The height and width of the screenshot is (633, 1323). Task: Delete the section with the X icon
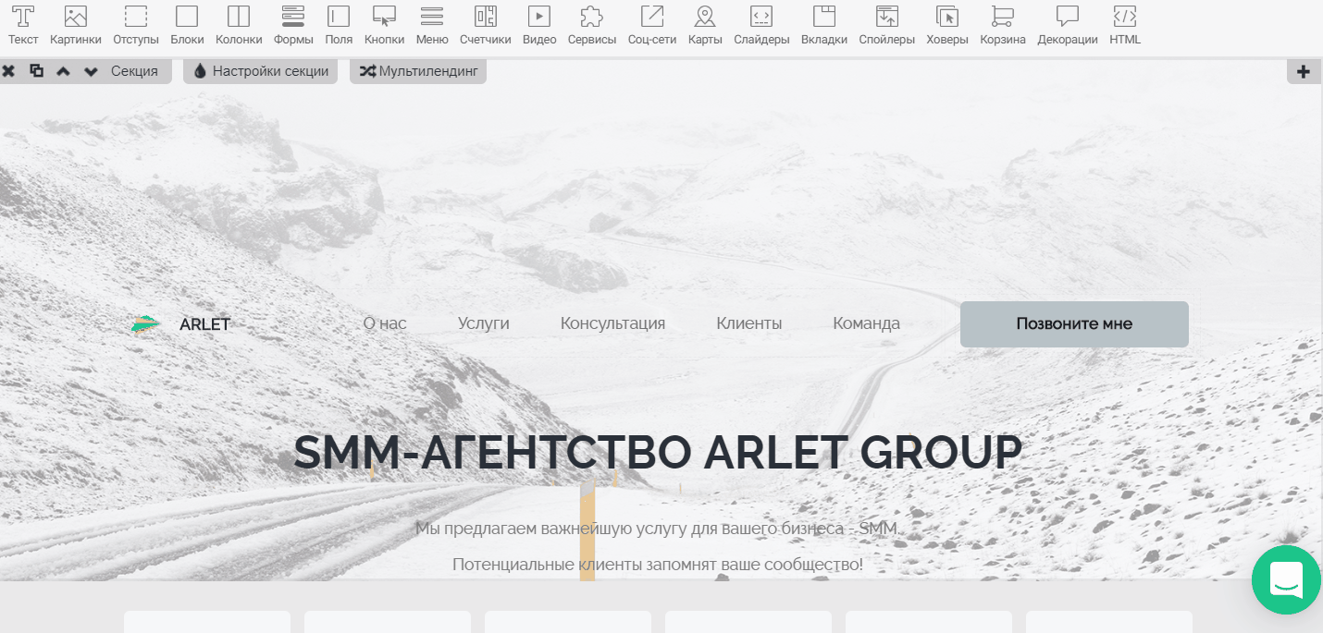9,71
